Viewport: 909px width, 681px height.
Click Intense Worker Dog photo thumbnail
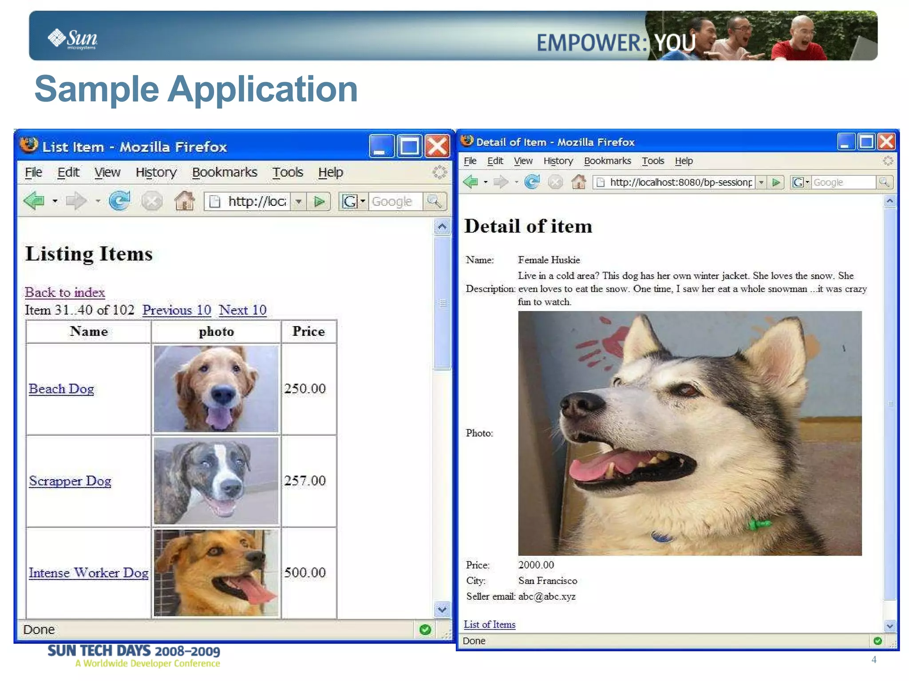[216, 573]
